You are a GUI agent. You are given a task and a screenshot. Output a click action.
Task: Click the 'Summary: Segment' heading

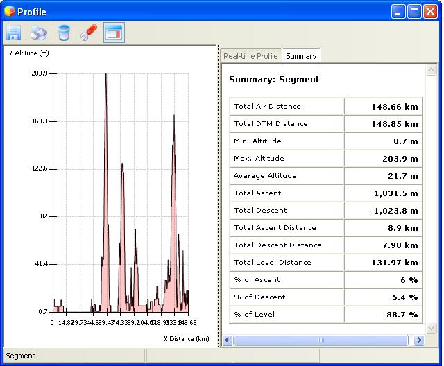tap(274, 79)
